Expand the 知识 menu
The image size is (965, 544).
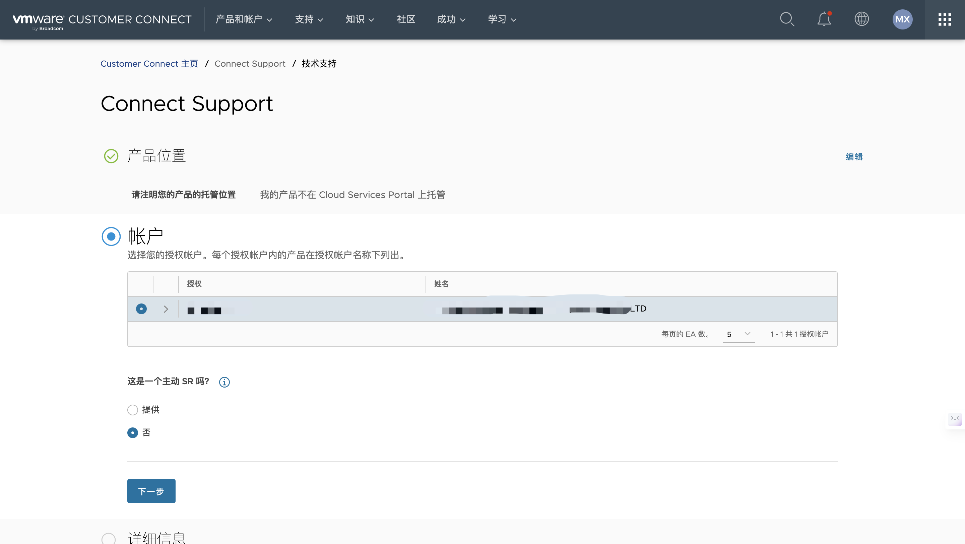360,19
